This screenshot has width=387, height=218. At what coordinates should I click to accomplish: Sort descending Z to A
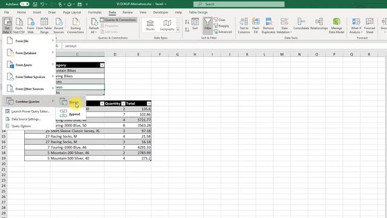coord(187,30)
